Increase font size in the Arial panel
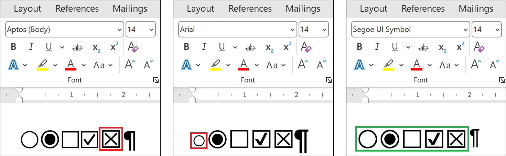The width and height of the screenshot is (506, 156). [x=303, y=64]
